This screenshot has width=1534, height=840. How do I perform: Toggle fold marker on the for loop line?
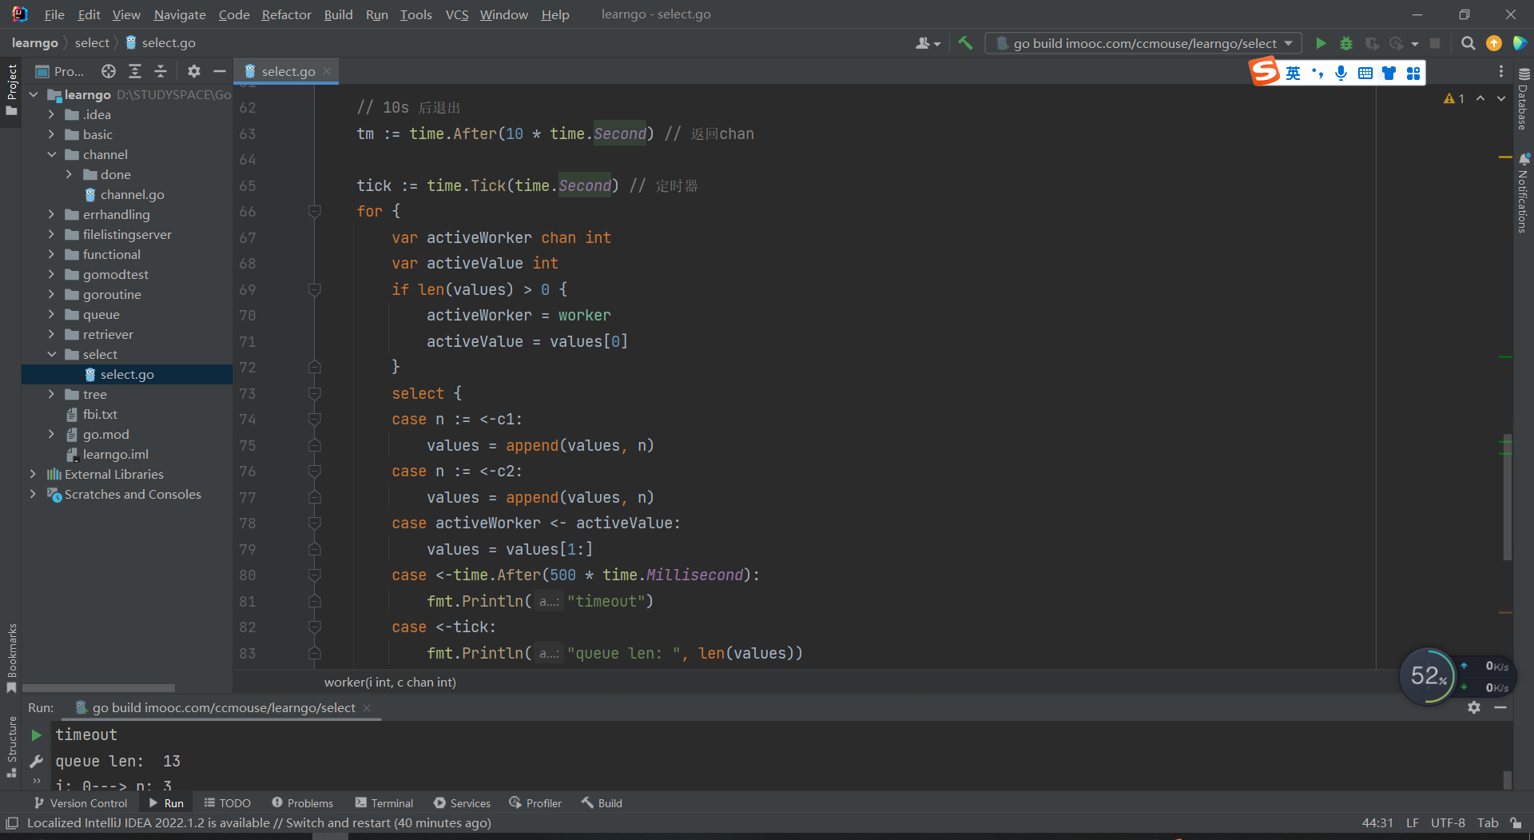(x=315, y=211)
